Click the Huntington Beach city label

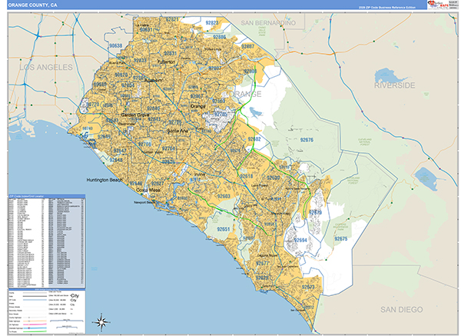tap(104, 180)
